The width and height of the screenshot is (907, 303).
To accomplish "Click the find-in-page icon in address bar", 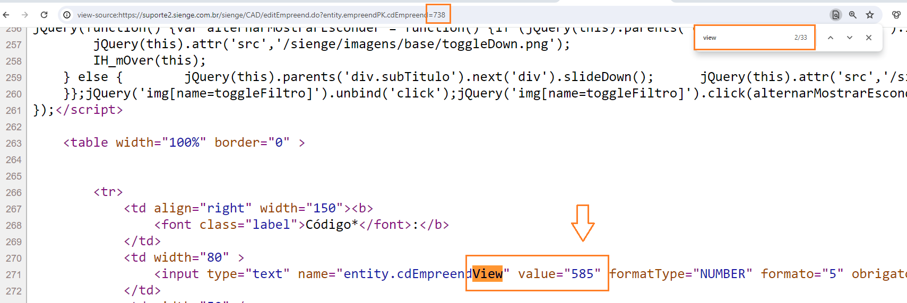I will point(835,15).
